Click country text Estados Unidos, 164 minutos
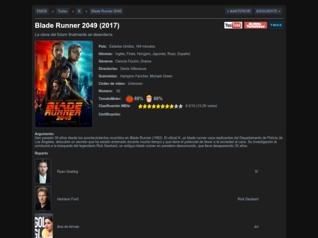The image size is (318, 238). pyautogui.click(x=132, y=46)
